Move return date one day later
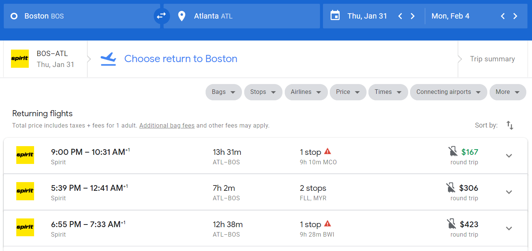 pyautogui.click(x=515, y=16)
